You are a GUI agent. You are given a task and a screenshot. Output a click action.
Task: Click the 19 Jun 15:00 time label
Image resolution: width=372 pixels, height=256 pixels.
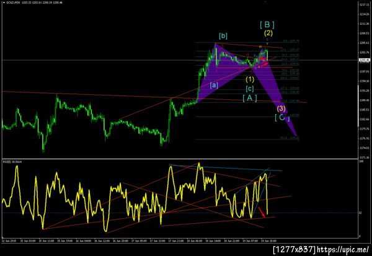(268, 241)
